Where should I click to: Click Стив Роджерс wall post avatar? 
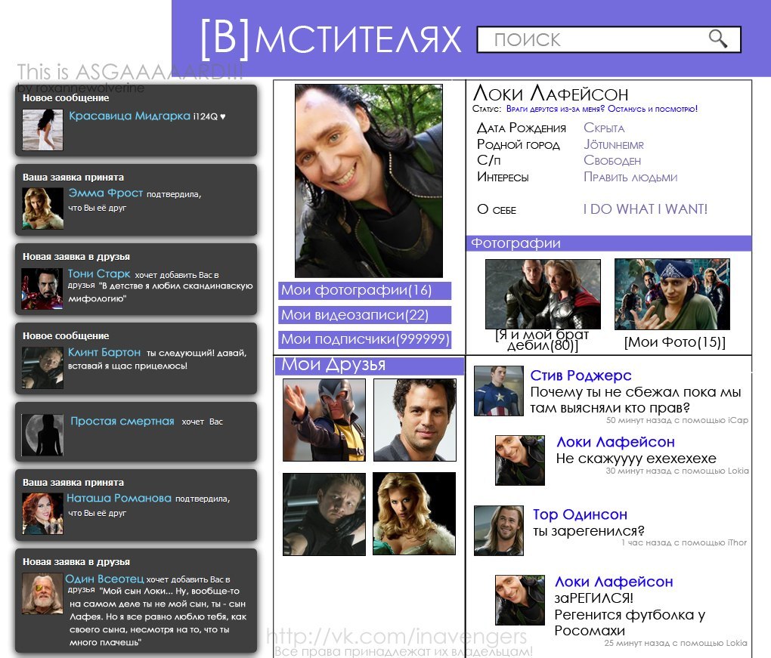pyautogui.click(x=498, y=391)
